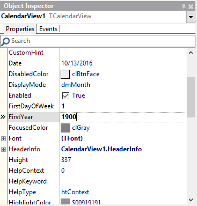Click the HighlightColor swatch
The image size is (197, 206).
[65, 201]
